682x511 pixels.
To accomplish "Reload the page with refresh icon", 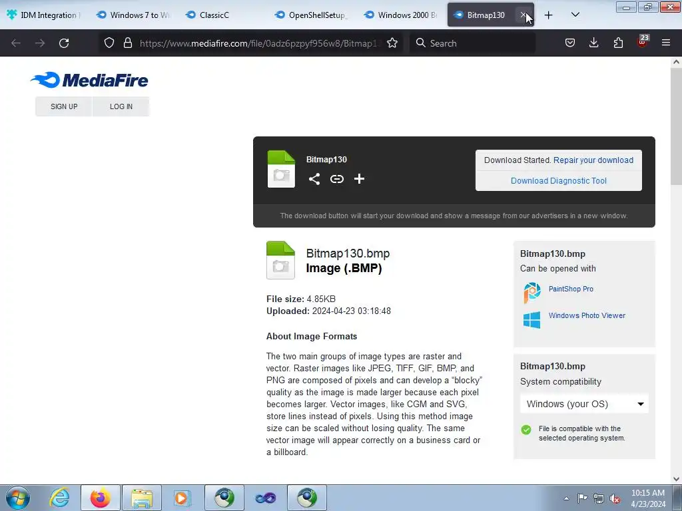I will coord(64,43).
